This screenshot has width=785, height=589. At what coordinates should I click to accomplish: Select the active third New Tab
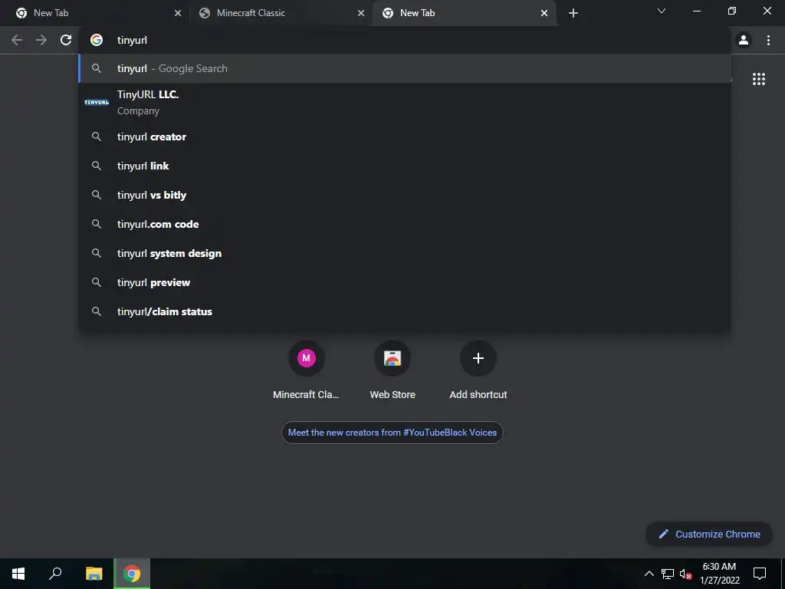pos(465,13)
